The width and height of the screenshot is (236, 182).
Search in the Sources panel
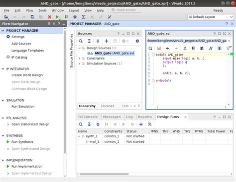point(81,41)
